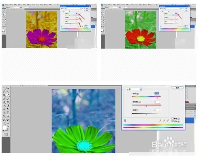Select the Path Selection tool in bottom toolbox
Screen dimensions: 199x158
[x=4, y=116]
